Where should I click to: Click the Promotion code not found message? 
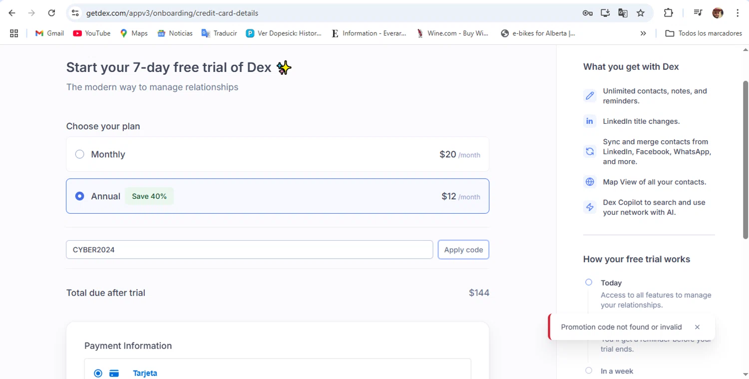621,327
